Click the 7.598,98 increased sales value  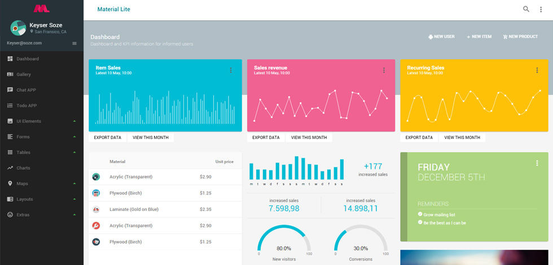pos(284,208)
